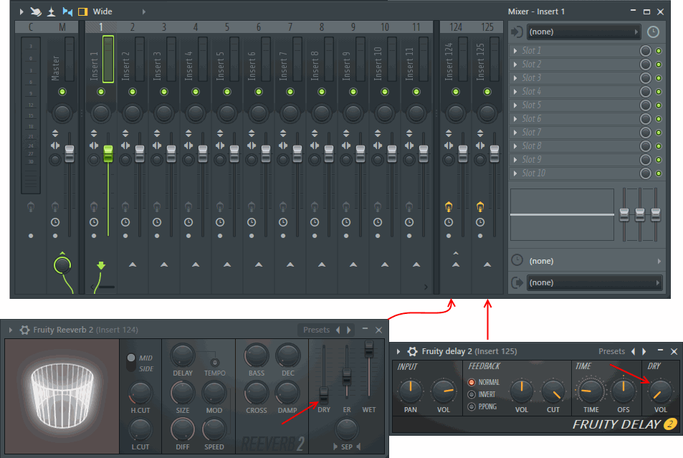Image resolution: width=683 pixels, height=458 pixels.
Task: Open the mixer input (none) dropdown
Action: tap(583, 32)
